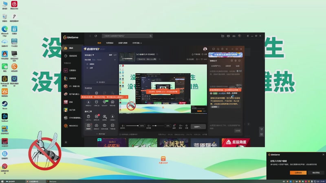Click the record icon with dropdown
This screenshot has width=326, height=183.
181,126
